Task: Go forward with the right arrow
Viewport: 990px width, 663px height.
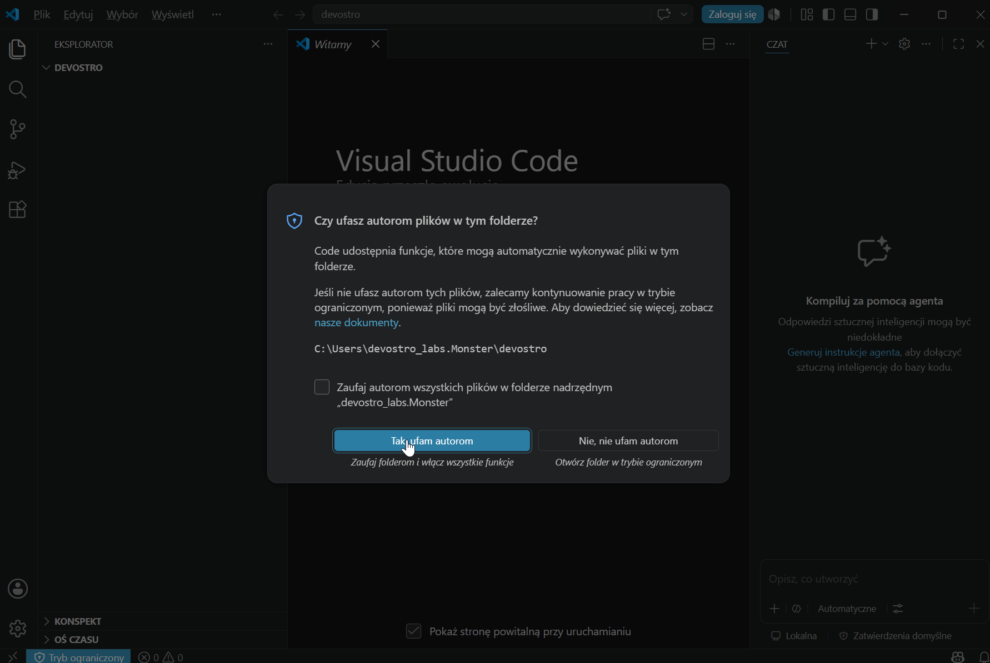Action: click(300, 14)
